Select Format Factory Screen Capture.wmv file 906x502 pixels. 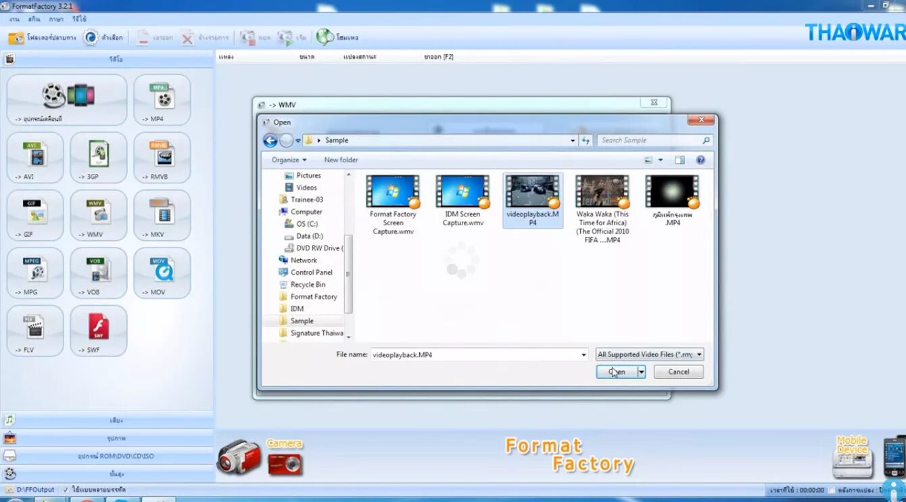pos(393,205)
